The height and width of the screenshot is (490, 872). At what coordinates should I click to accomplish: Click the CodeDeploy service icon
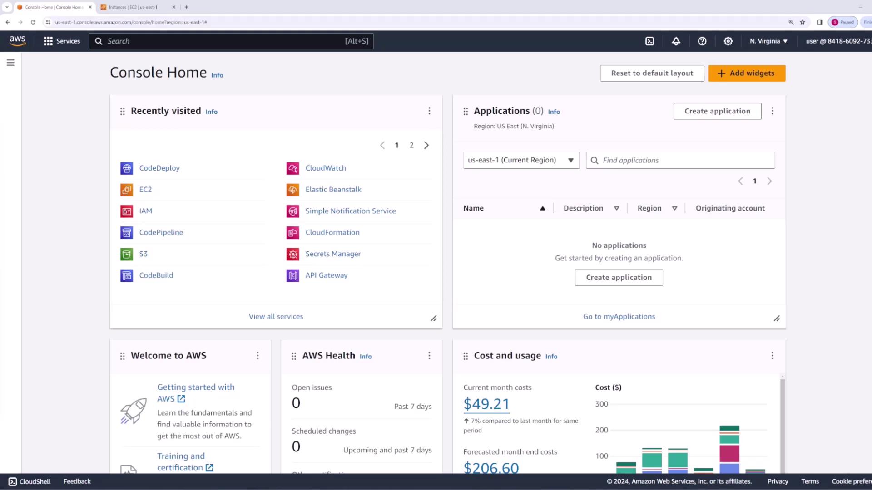coord(127,168)
